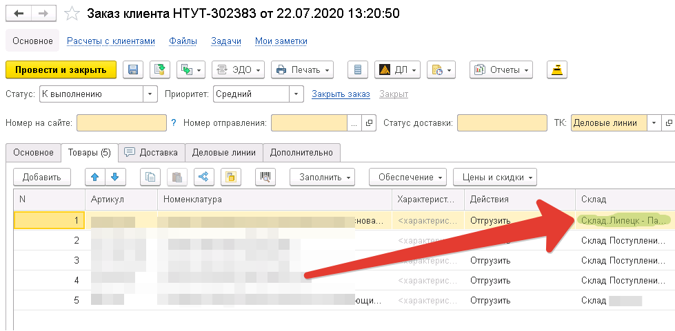The image size is (675, 331).
Task: Click the Номер на сайте input field
Action: point(121,122)
